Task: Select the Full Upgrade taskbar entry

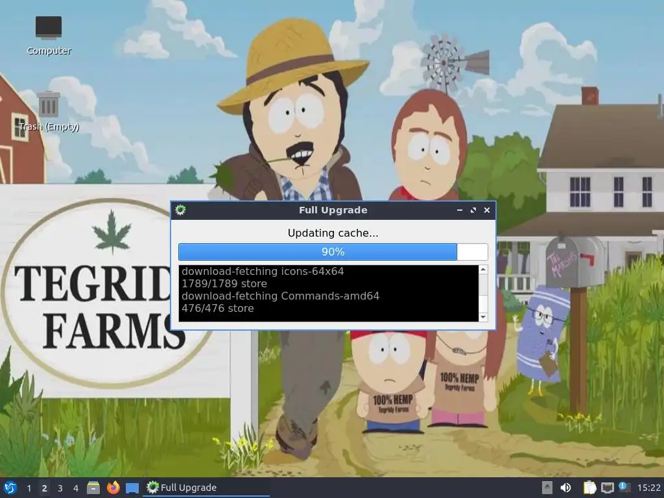Action: click(x=207, y=488)
